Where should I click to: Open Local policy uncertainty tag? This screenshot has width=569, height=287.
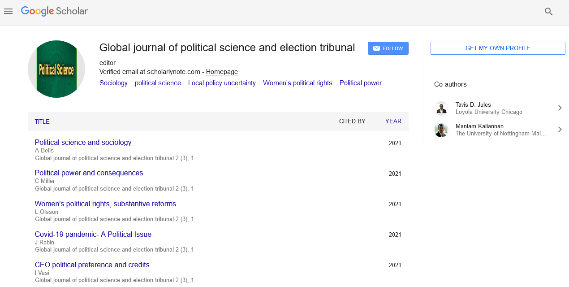(222, 83)
